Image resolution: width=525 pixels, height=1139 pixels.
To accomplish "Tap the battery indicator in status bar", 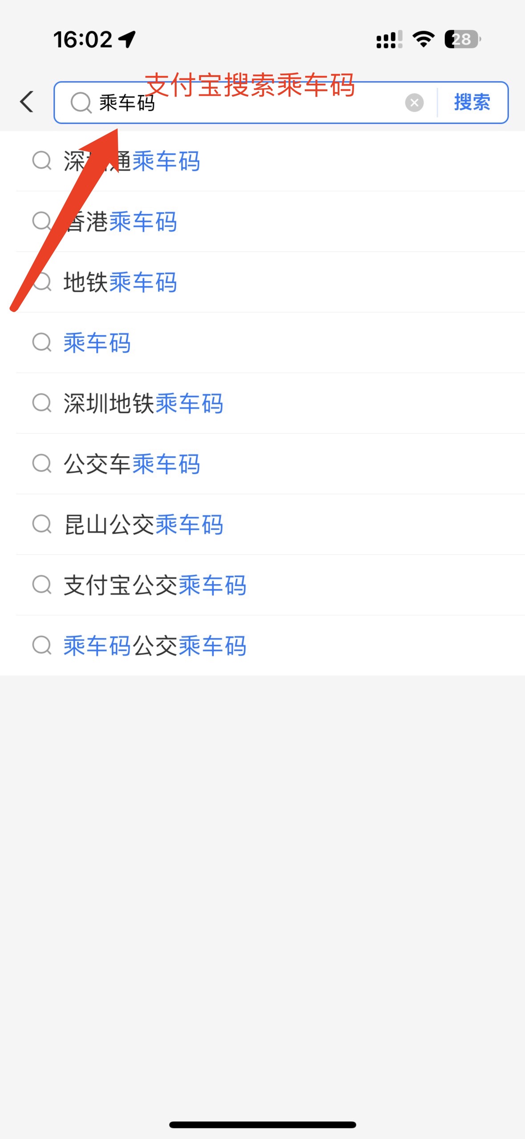I will pos(463,39).
